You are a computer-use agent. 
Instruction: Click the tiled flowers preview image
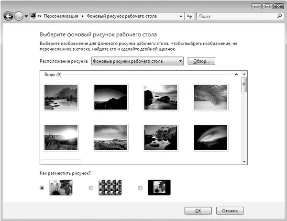click(110, 188)
